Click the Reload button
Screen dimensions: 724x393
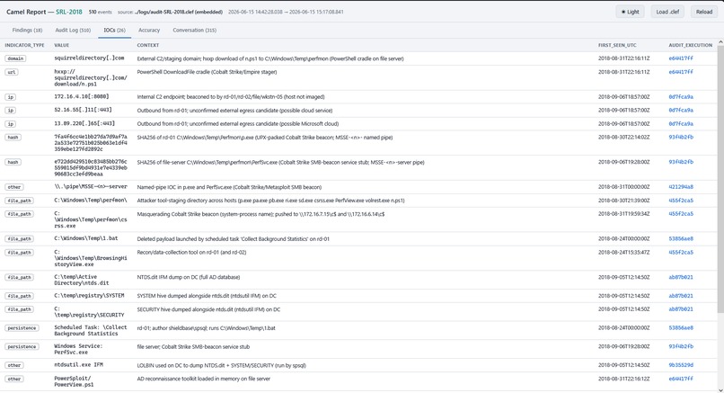[x=703, y=12]
